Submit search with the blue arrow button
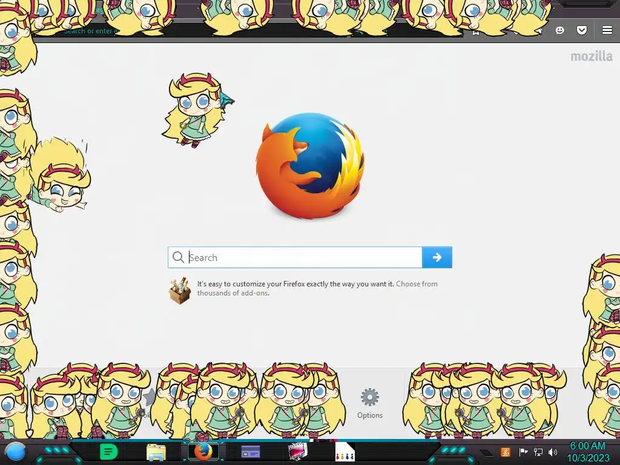Image resolution: width=620 pixels, height=465 pixels. [437, 257]
